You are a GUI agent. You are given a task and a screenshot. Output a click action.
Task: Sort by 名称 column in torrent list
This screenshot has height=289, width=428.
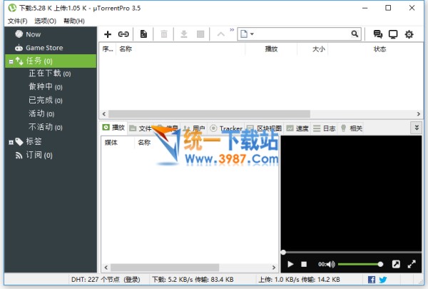[180, 49]
